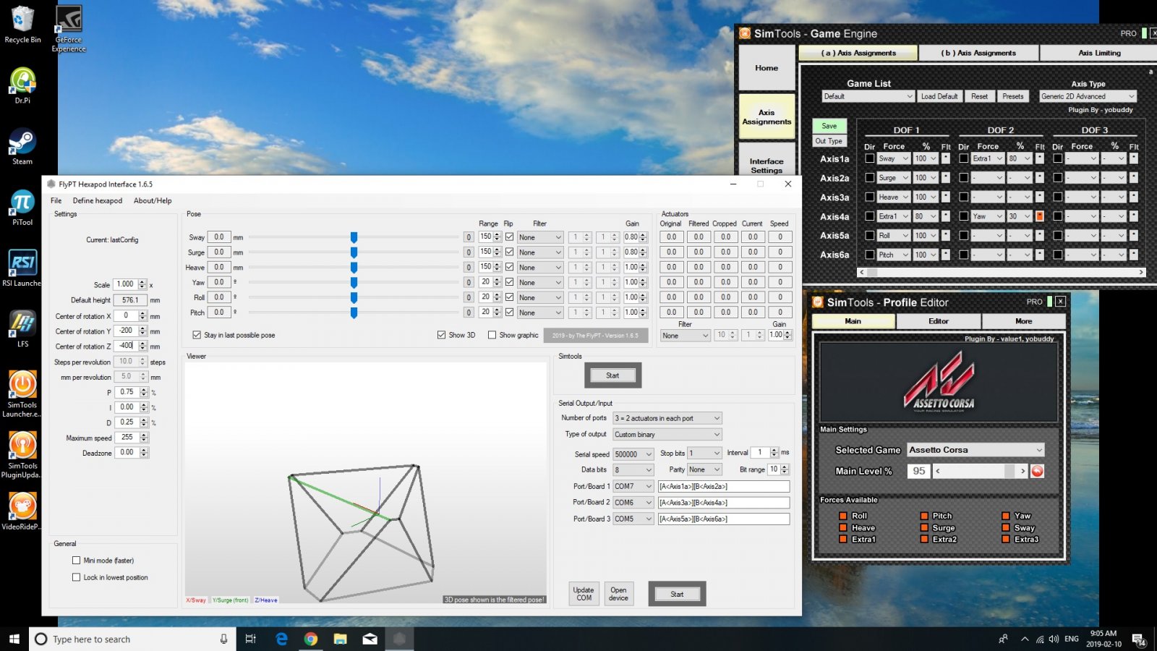
Task: Switch to the Axis Limiting tab
Action: [x=1098, y=53]
